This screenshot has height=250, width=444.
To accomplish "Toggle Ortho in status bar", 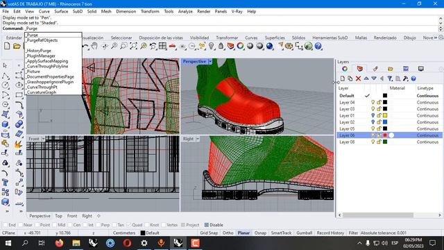I will [x=228, y=233].
